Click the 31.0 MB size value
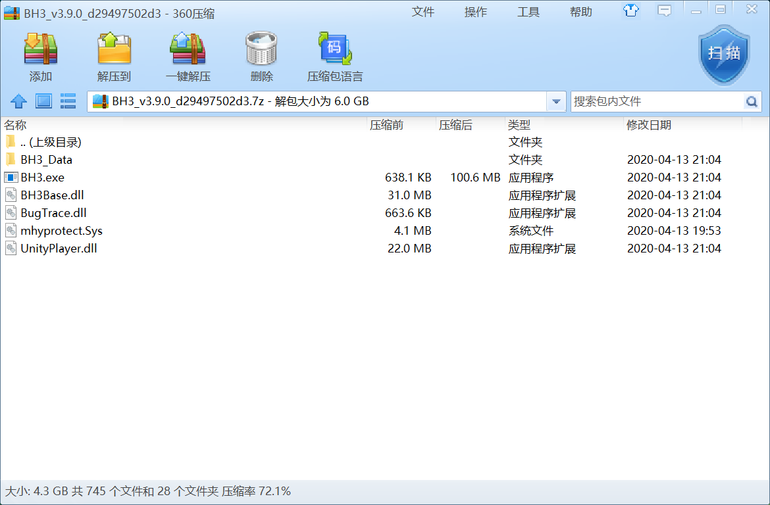Image resolution: width=770 pixels, height=505 pixels. pos(409,195)
